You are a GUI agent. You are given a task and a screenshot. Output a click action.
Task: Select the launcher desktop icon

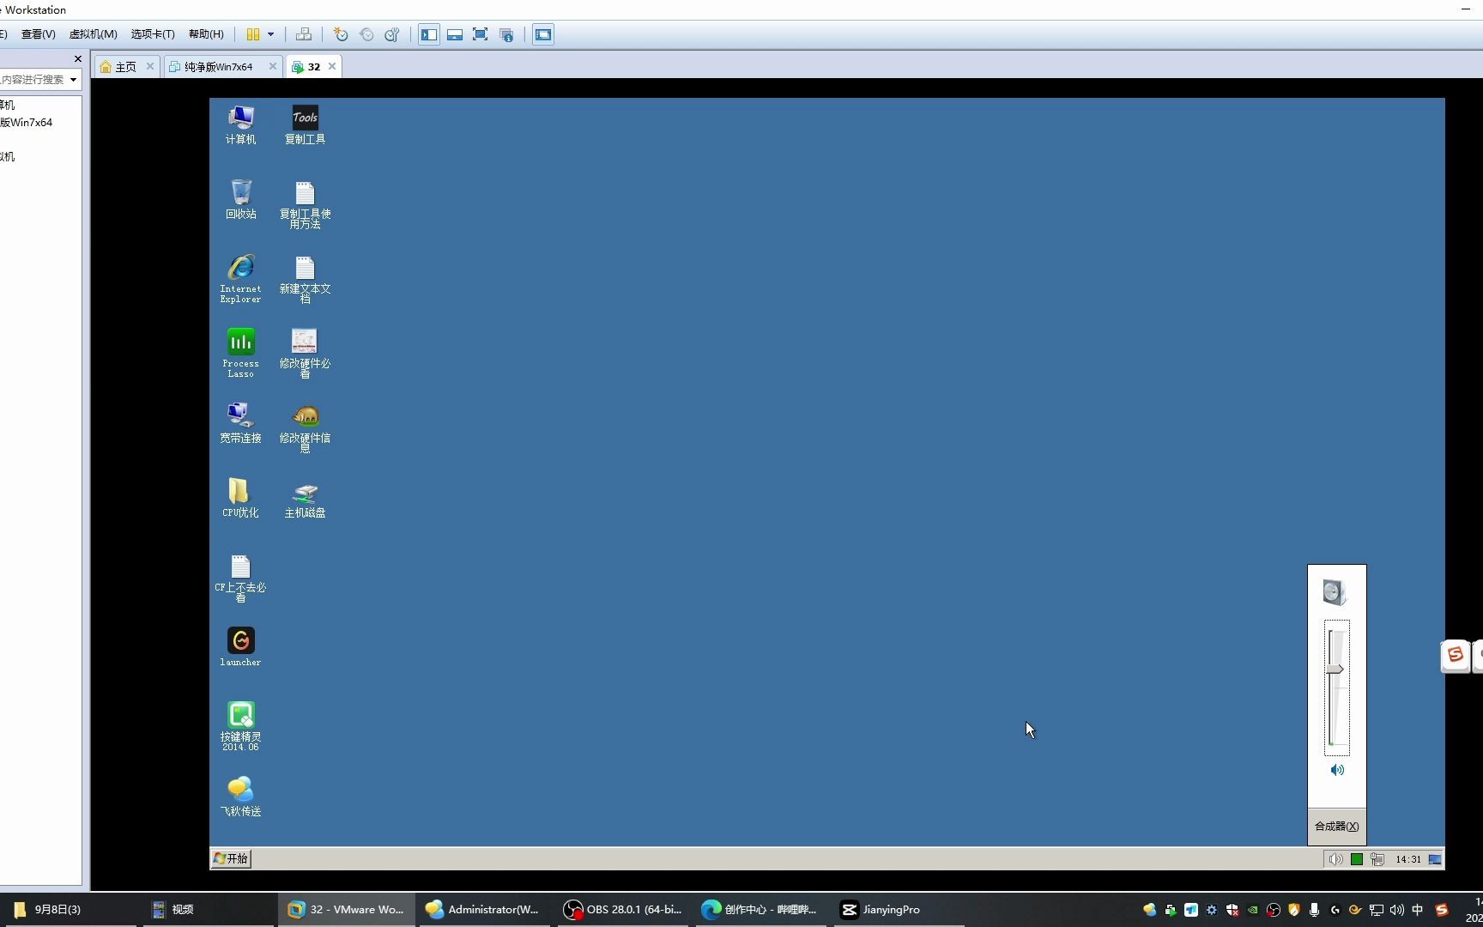tap(240, 646)
